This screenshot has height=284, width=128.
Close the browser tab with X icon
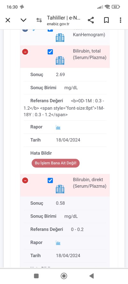pyautogui.click(x=8, y=20)
